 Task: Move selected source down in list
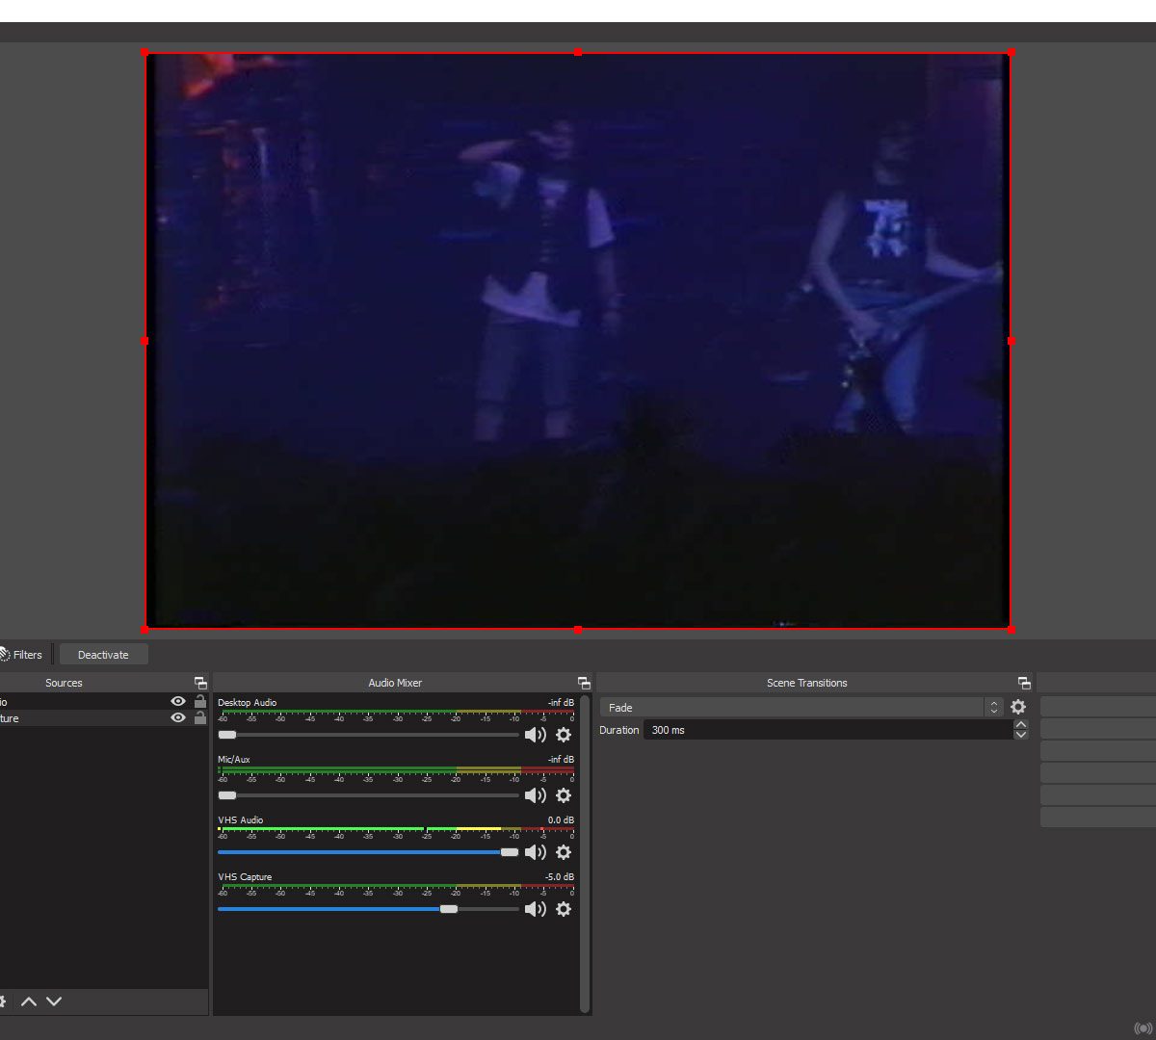click(x=54, y=1001)
